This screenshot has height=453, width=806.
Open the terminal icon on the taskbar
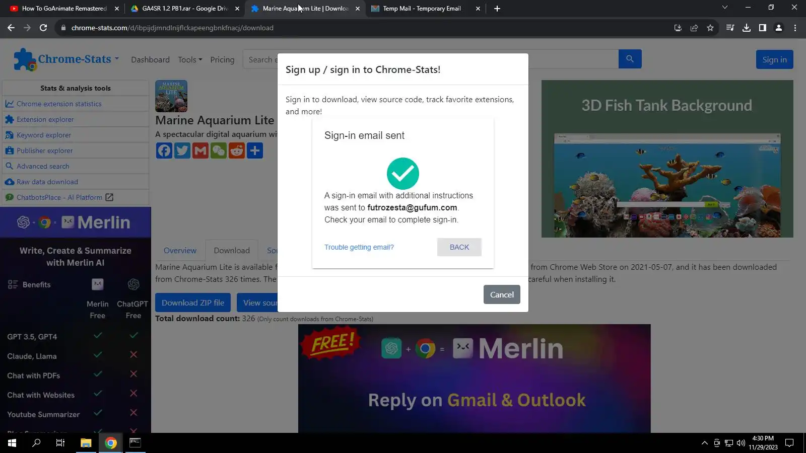(135, 443)
